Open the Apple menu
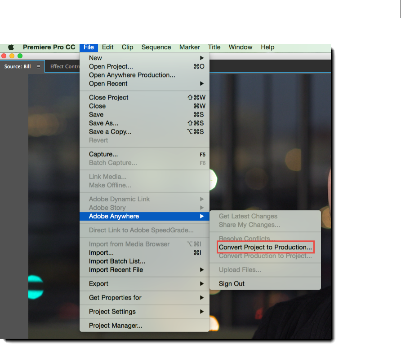Viewport: 401px width, 352px height. click(x=11, y=47)
